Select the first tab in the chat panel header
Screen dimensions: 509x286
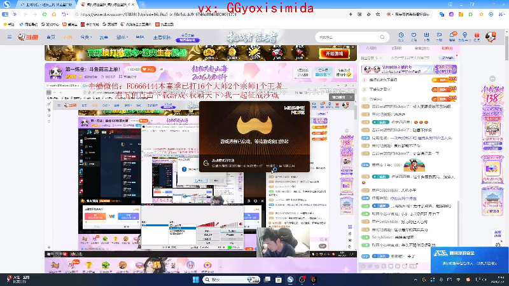372,48
